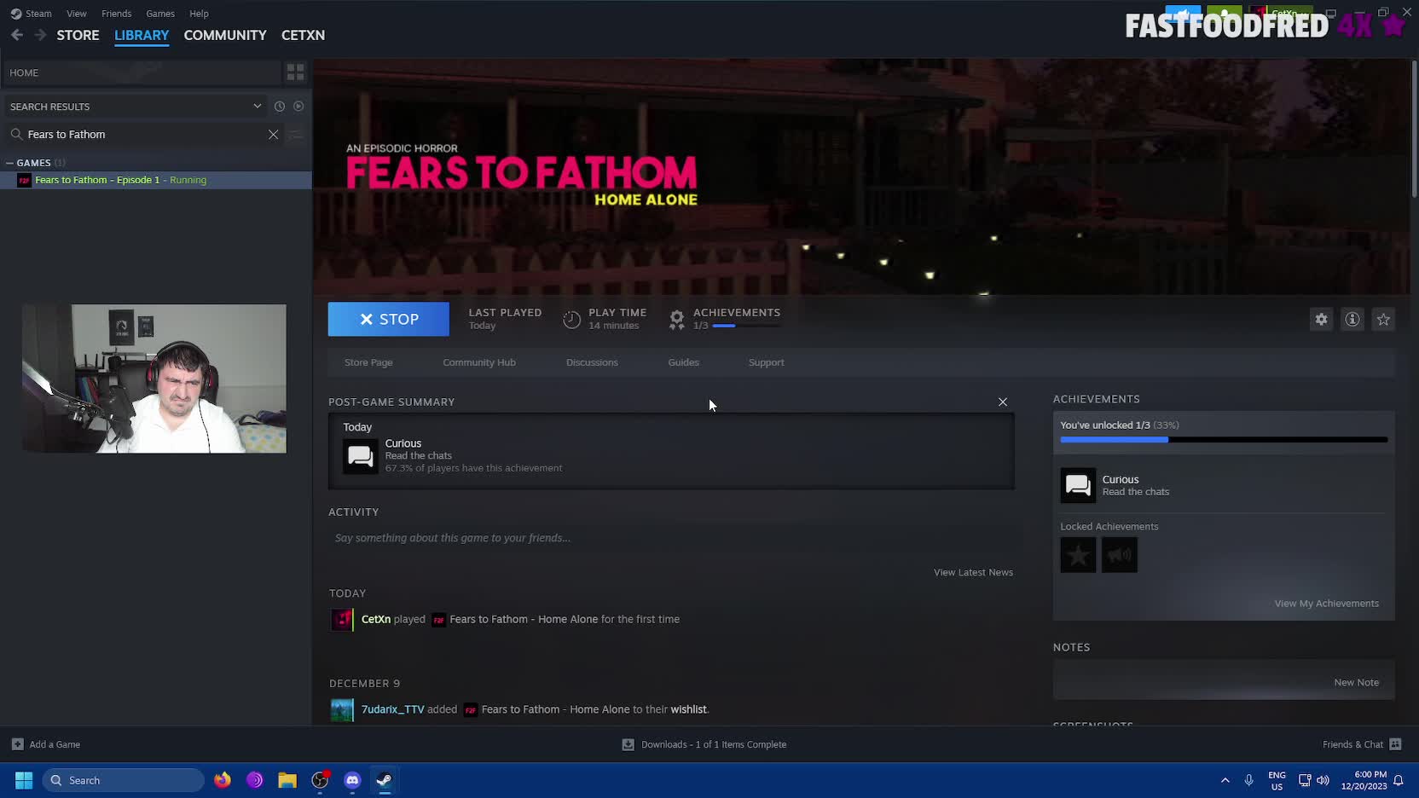View locked star achievement
Image resolution: width=1419 pixels, height=798 pixels.
[1078, 556]
